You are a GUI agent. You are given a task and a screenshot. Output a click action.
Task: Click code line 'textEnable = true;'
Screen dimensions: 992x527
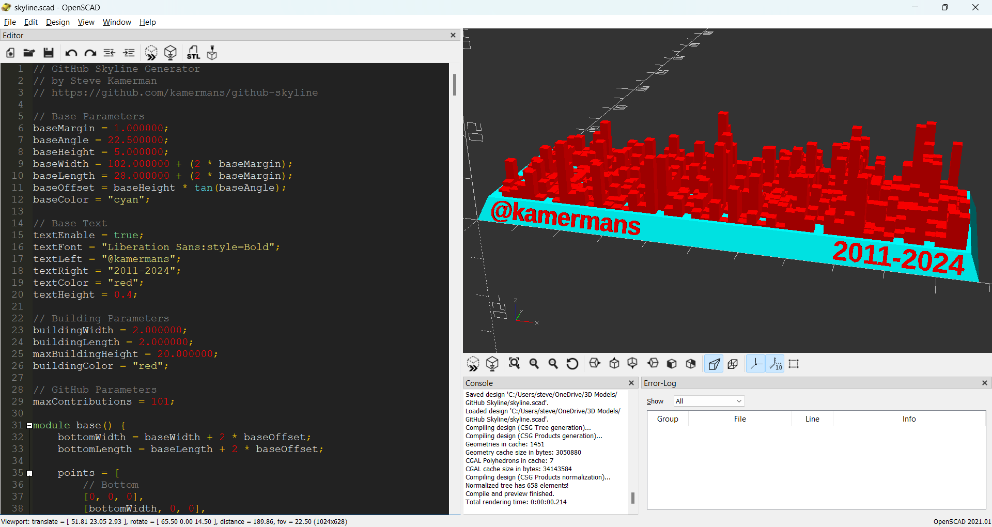point(88,236)
